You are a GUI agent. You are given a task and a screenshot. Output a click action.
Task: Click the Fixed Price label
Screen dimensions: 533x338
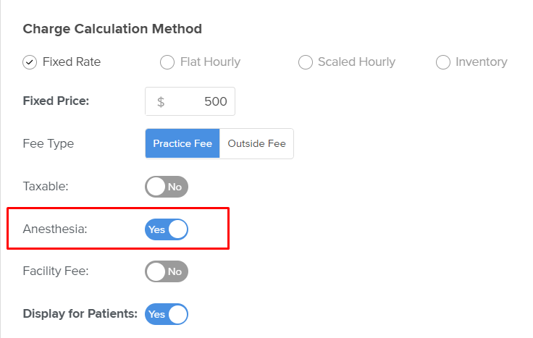(56, 101)
